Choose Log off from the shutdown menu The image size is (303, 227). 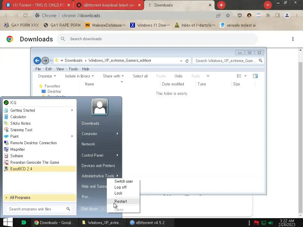point(123,187)
